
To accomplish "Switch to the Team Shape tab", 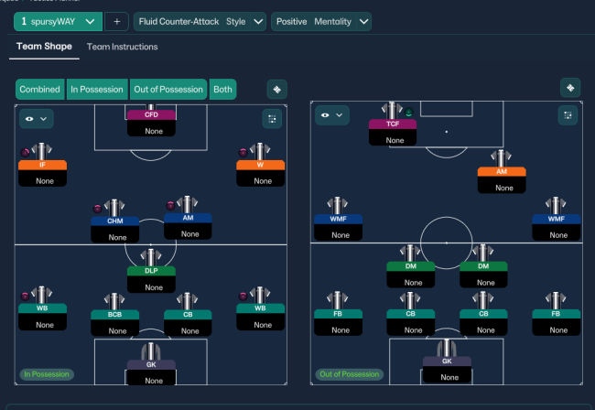I will pyautogui.click(x=42, y=47).
